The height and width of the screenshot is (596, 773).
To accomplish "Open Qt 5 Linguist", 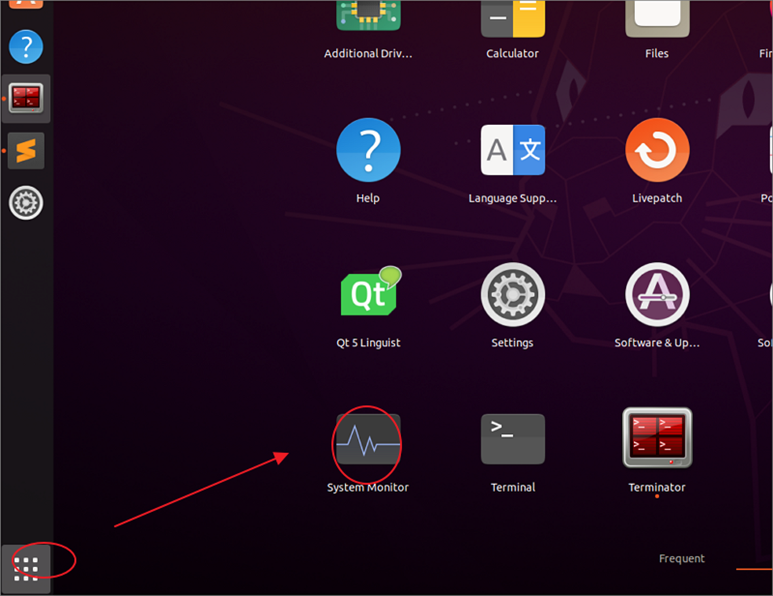I will click(370, 291).
